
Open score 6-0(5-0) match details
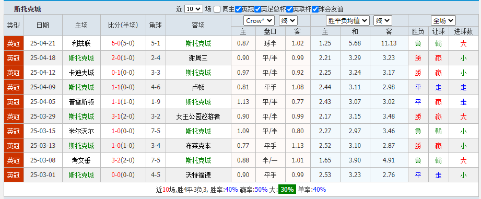(123, 43)
